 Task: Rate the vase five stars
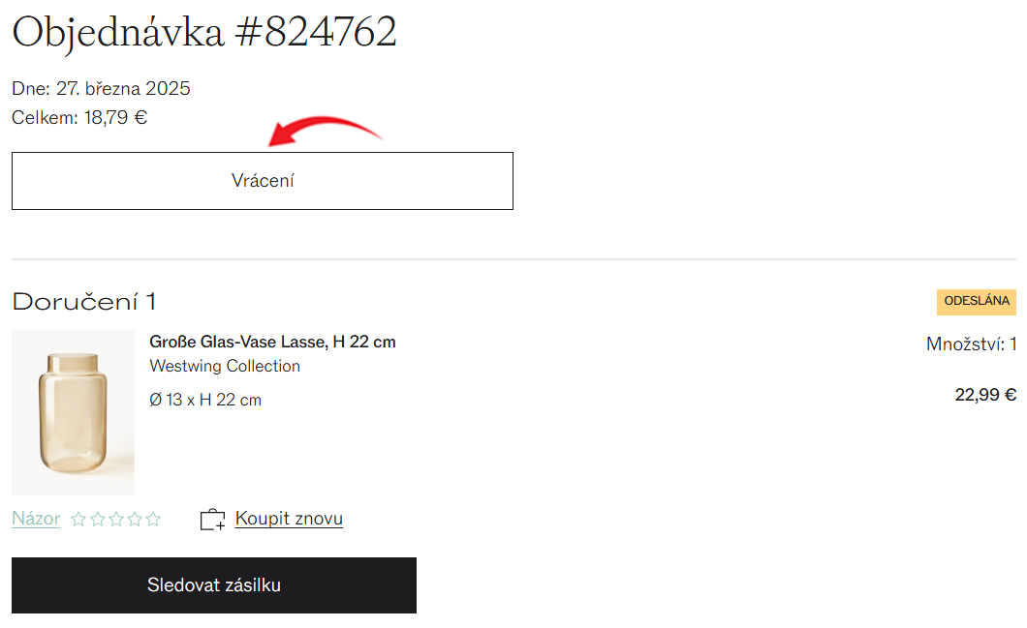point(153,520)
